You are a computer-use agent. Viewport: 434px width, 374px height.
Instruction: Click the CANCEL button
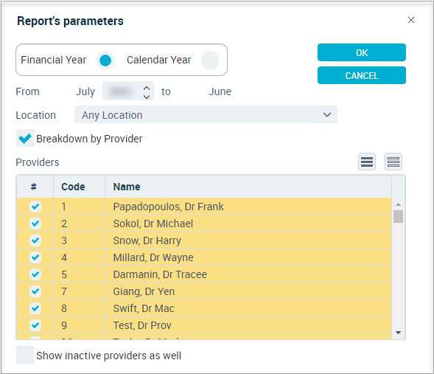(362, 75)
